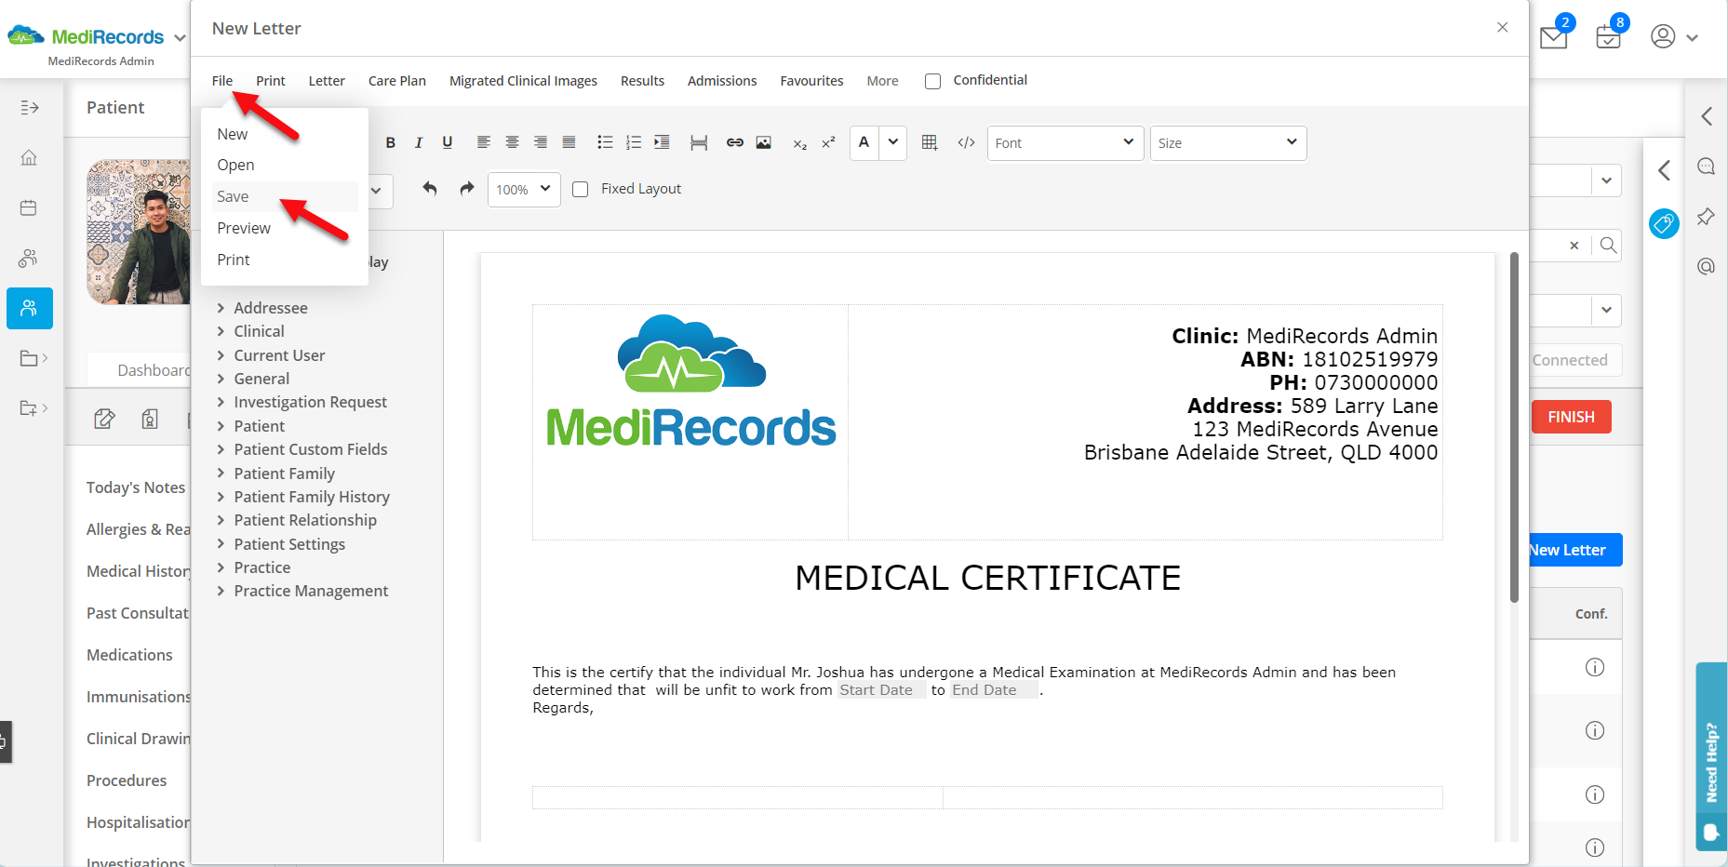Screen dimensions: 1728x867
Task: Expand the Current User node
Action: [x=221, y=355]
